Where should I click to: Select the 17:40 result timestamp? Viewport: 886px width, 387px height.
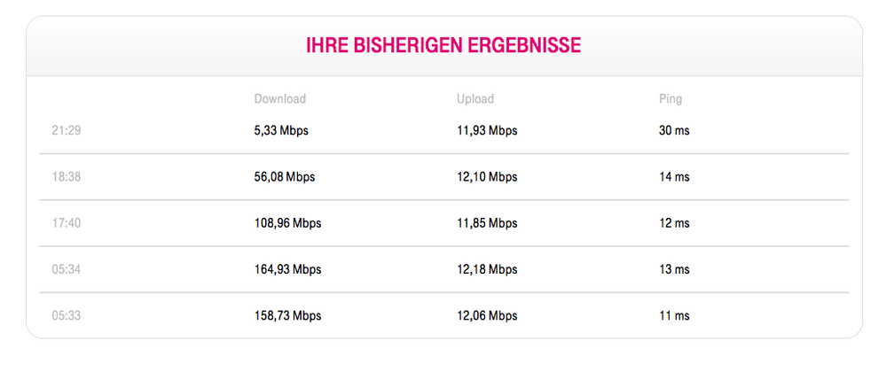tap(67, 223)
